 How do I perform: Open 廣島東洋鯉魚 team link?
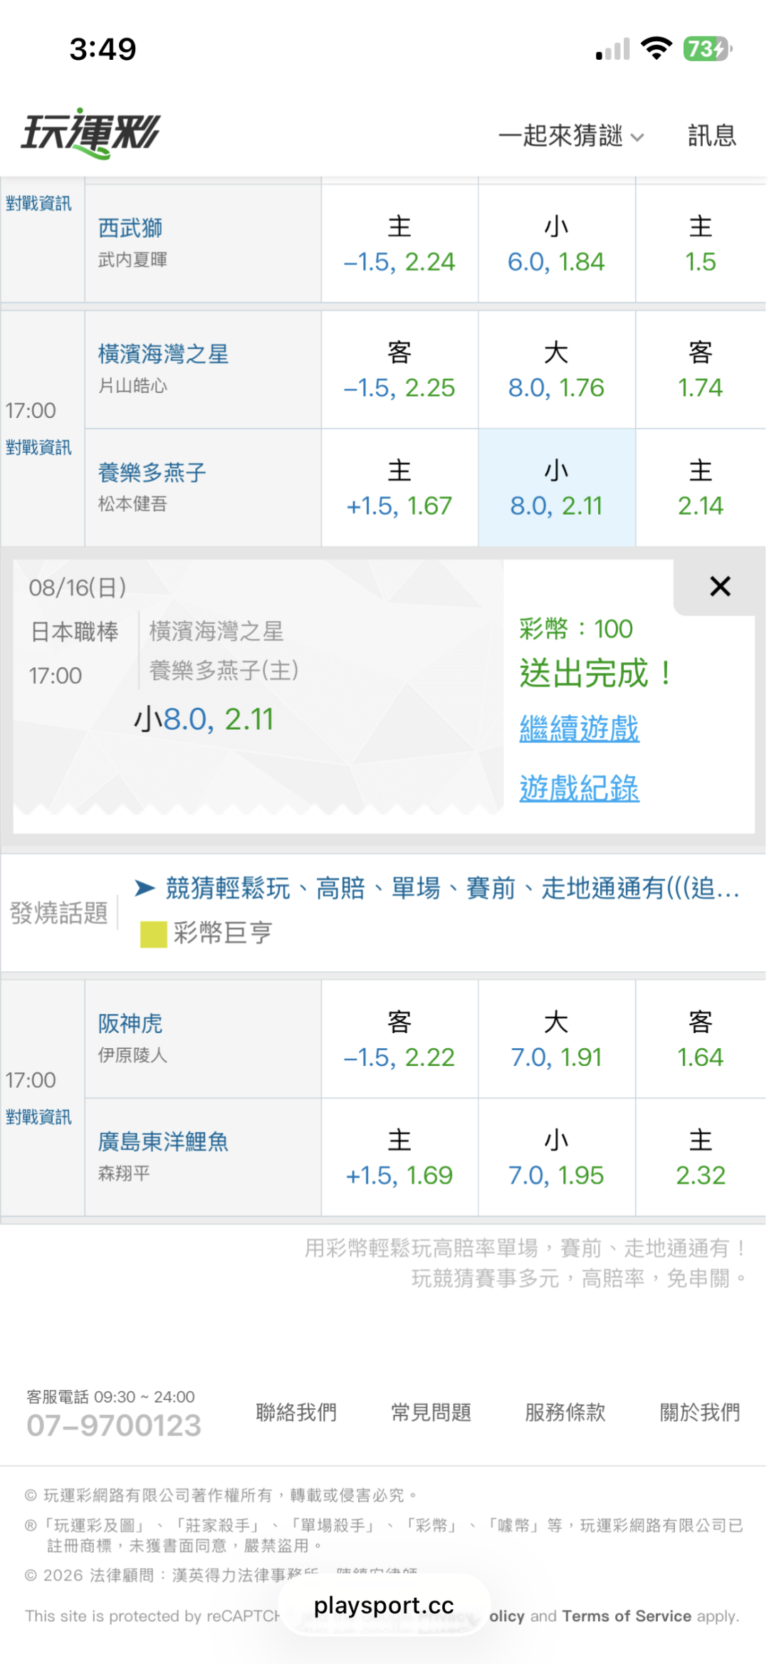point(163,1141)
